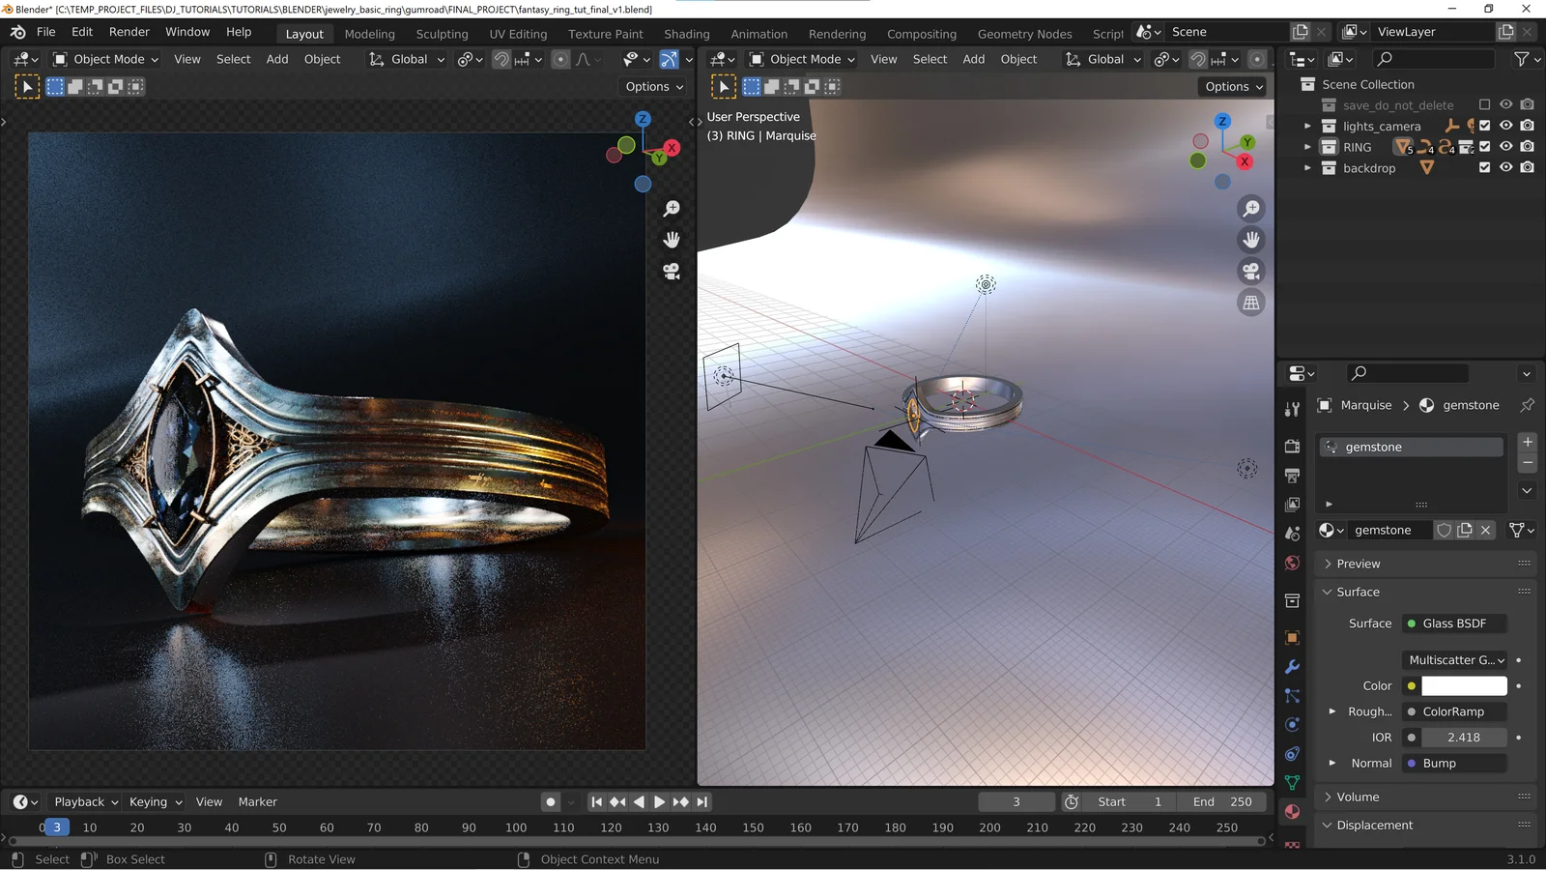The width and height of the screenshot is (1546, 870).
Task: Expand the RING collection in the outliner
Action: point(1307,146)
